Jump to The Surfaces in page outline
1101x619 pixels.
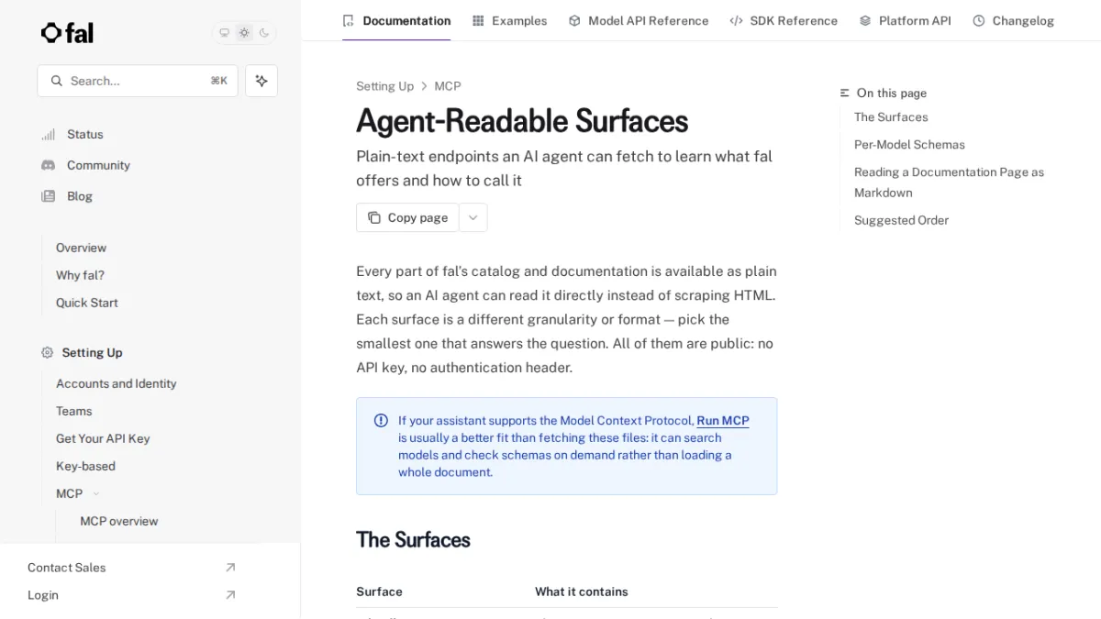(x=891, y=117)
